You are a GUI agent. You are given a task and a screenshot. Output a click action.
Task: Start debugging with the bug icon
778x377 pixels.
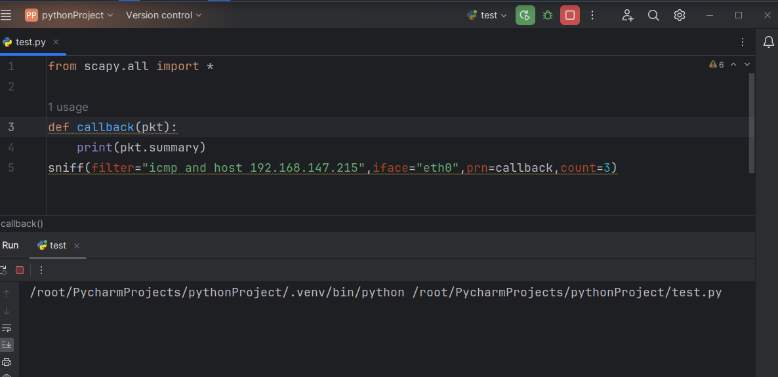click(547, 15)
